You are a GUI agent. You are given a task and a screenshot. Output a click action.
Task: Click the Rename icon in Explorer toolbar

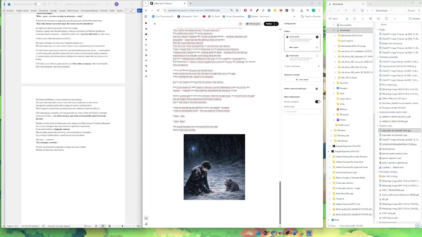(x=371, y=19)
